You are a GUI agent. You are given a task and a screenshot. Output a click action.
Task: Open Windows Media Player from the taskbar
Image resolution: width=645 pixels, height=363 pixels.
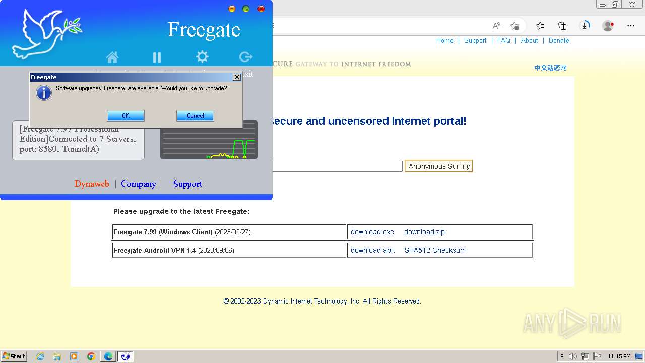coord(74,356)
